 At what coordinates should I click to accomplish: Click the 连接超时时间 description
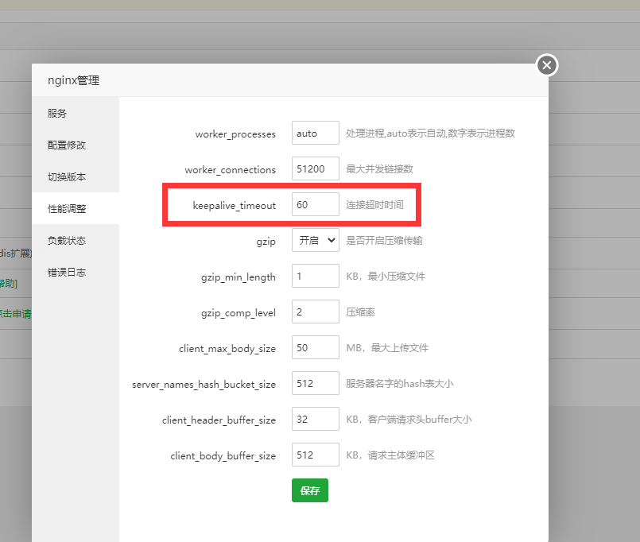374,204
